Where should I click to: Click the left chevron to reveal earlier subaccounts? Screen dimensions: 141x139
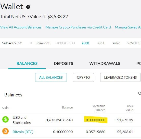tap(31, 43)
